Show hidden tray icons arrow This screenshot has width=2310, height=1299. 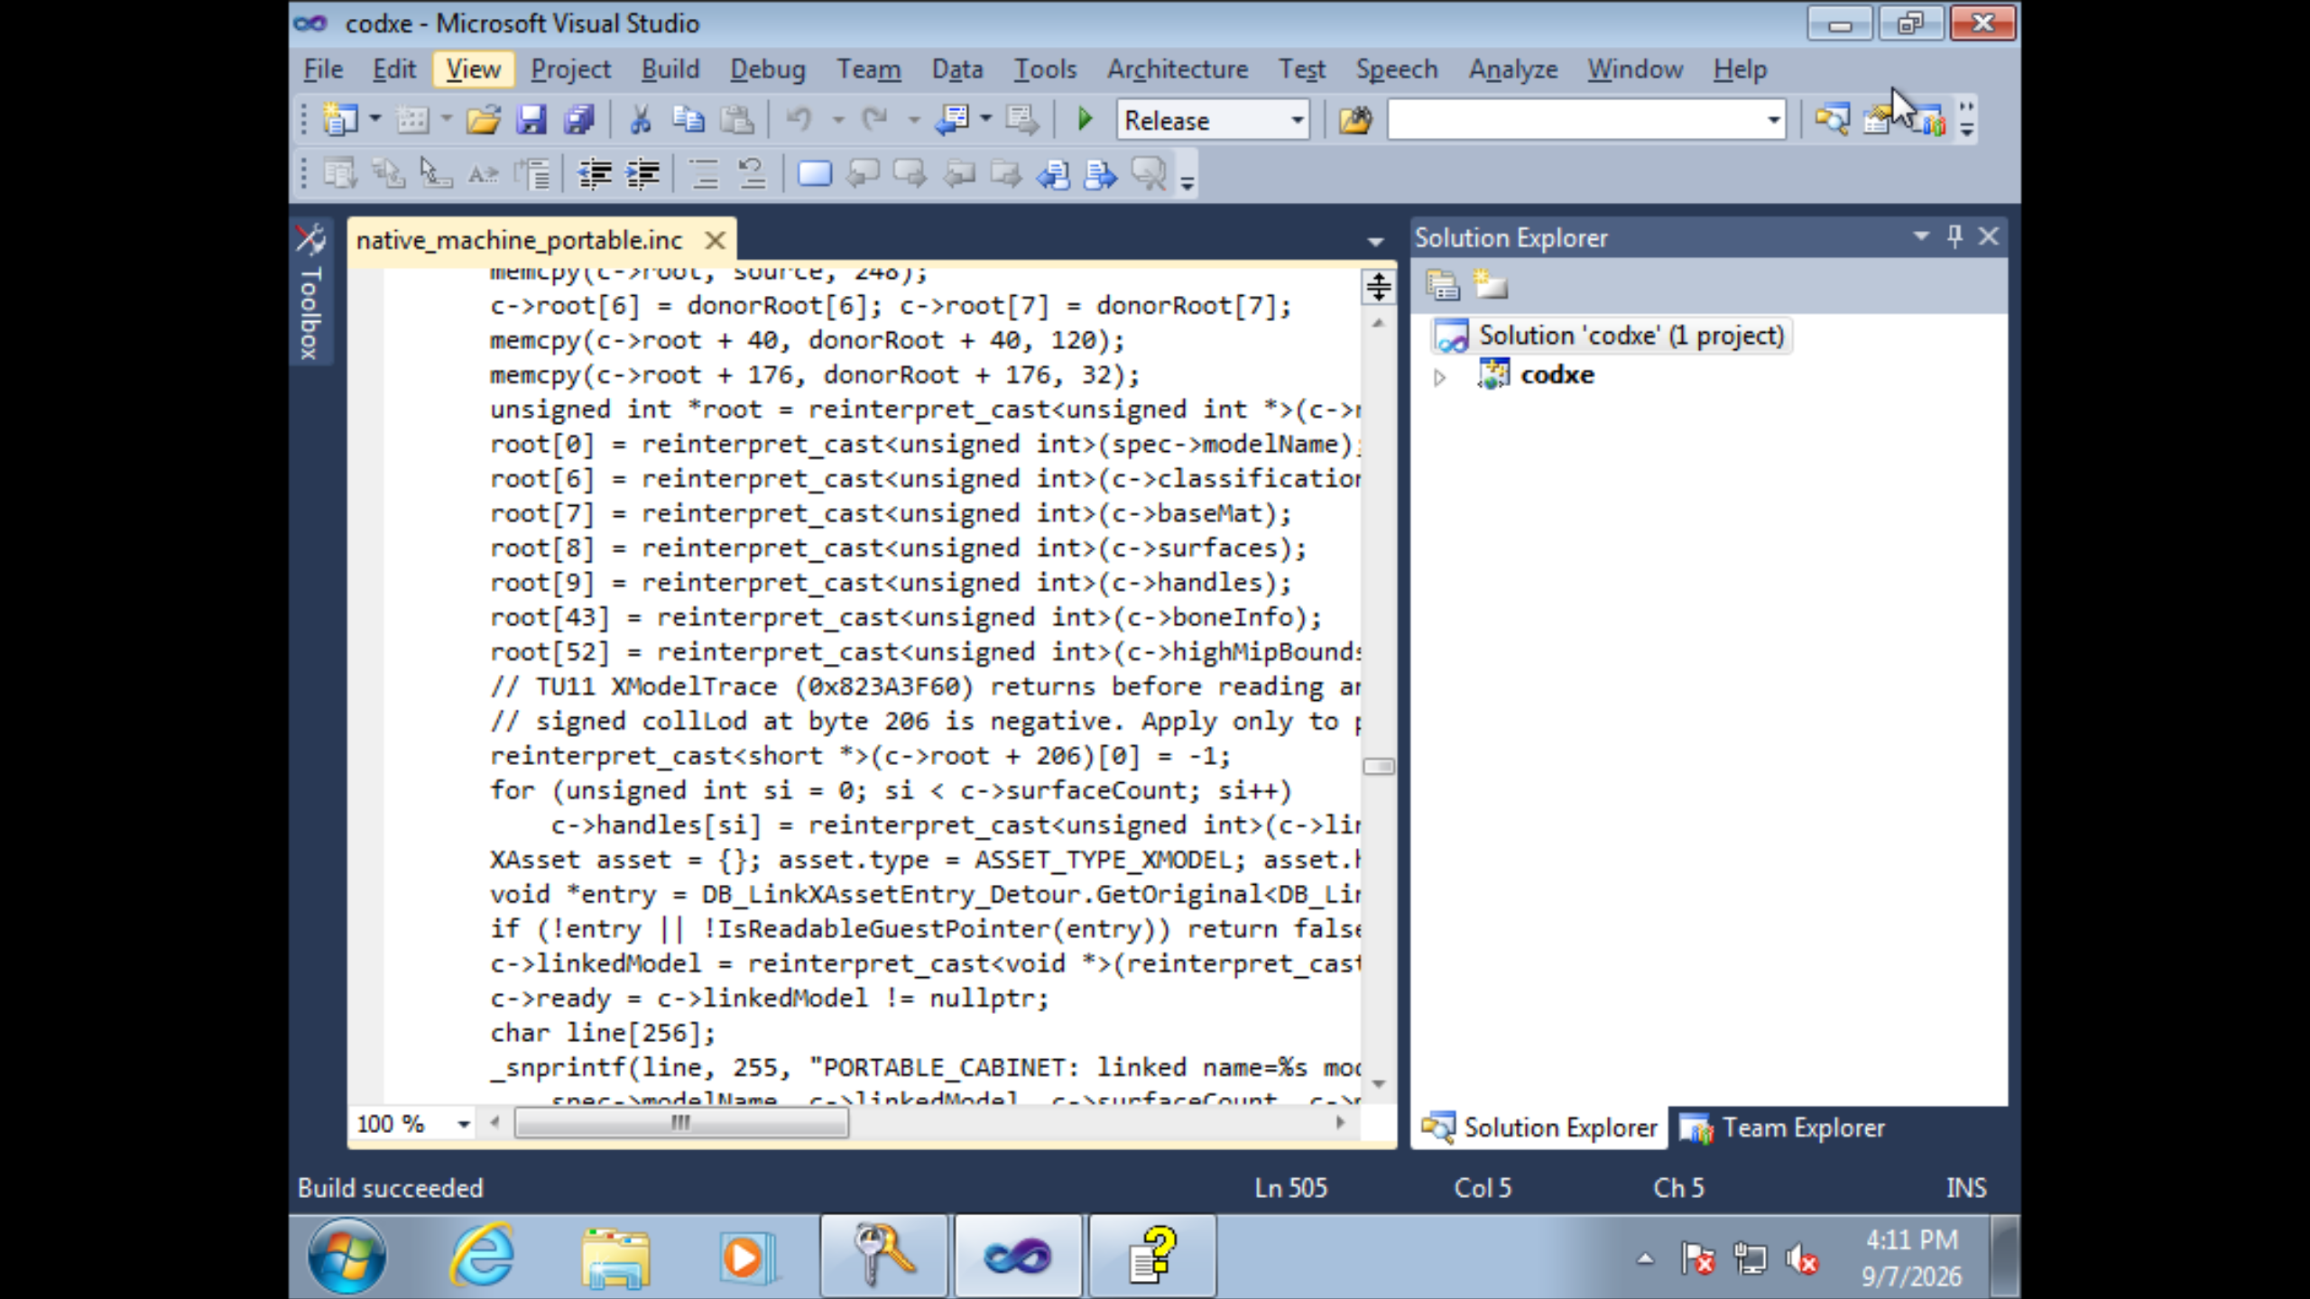(1645, 1258)
